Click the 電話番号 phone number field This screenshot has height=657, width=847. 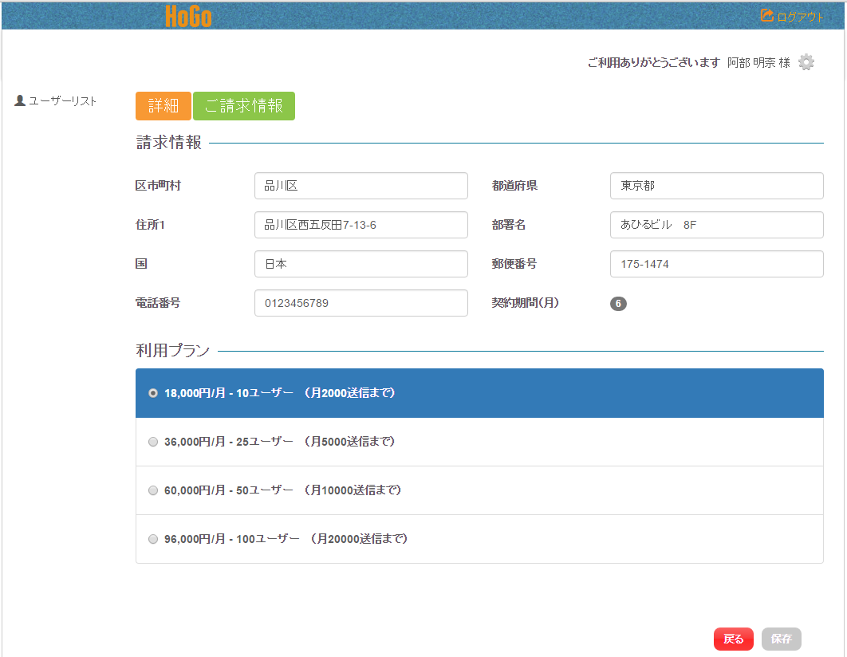click(x=360, y=303)
